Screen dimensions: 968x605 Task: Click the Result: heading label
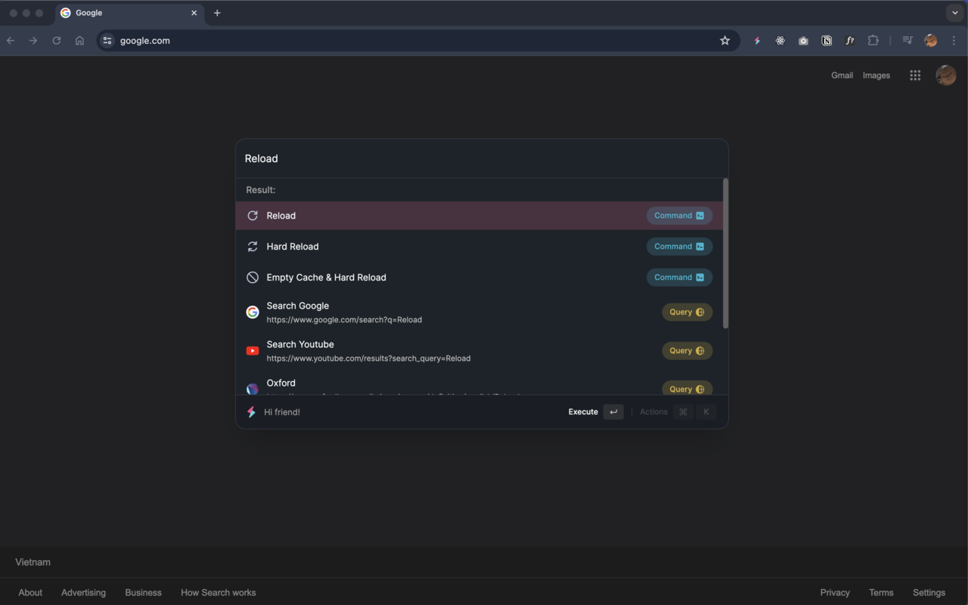(x=260, y=190)
